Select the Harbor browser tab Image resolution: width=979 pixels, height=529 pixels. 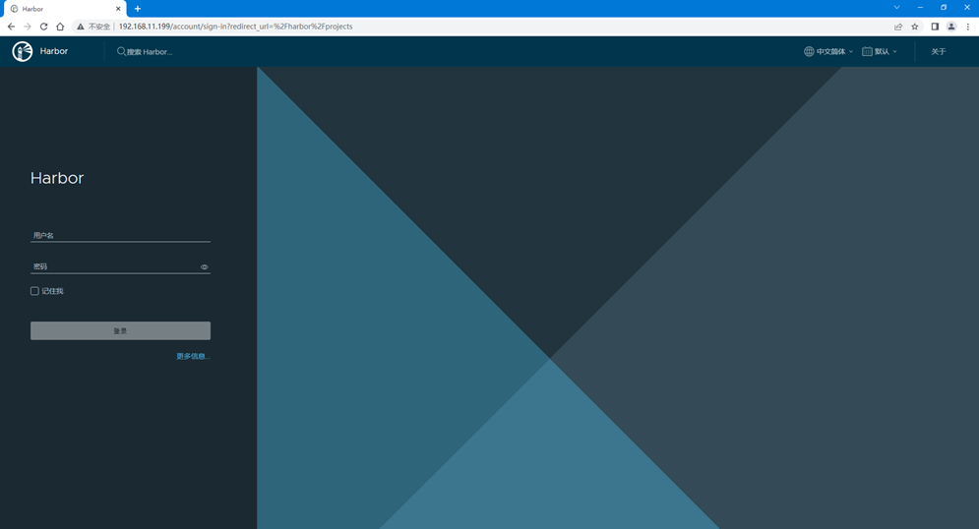[x=65, y=9]
